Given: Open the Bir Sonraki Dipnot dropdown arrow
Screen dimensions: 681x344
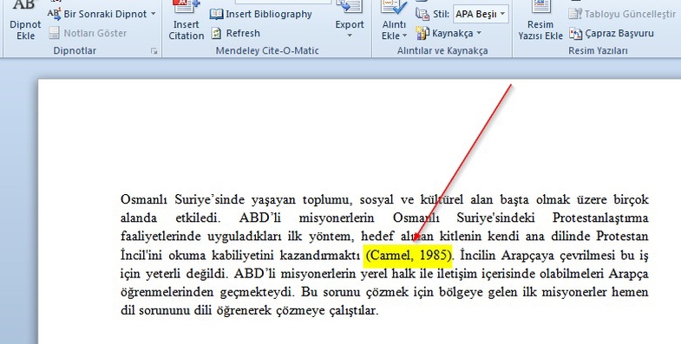Looking at the screenshot, I should [153, 14].
